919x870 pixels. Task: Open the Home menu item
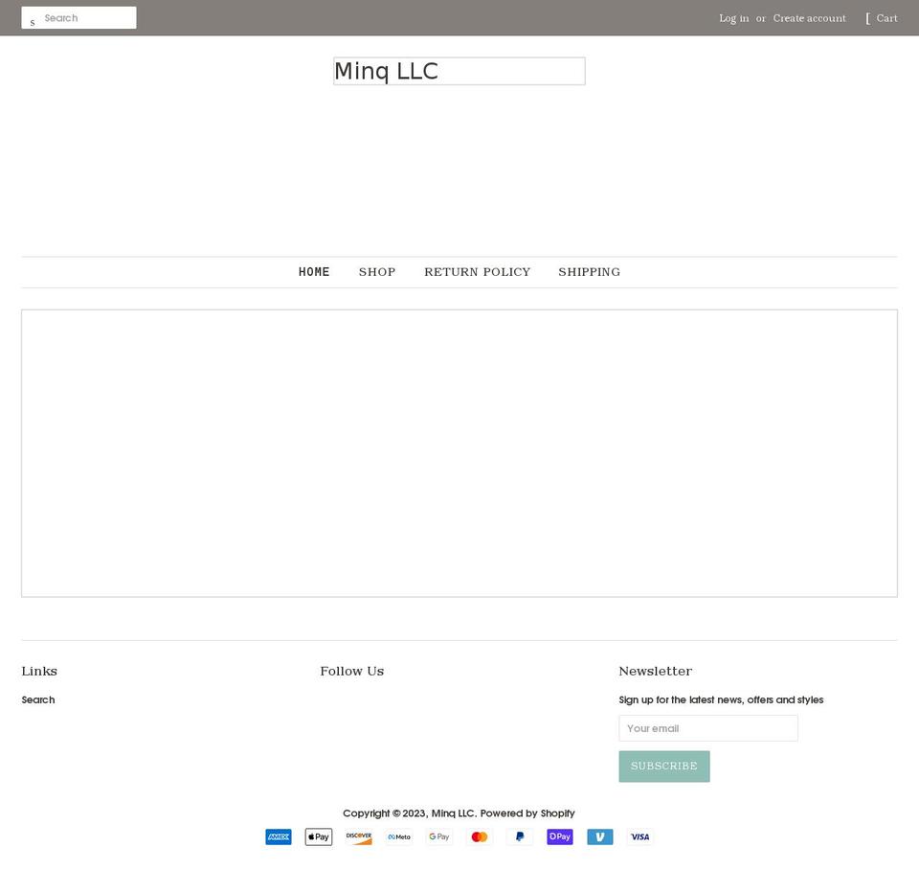coord(314,272)
